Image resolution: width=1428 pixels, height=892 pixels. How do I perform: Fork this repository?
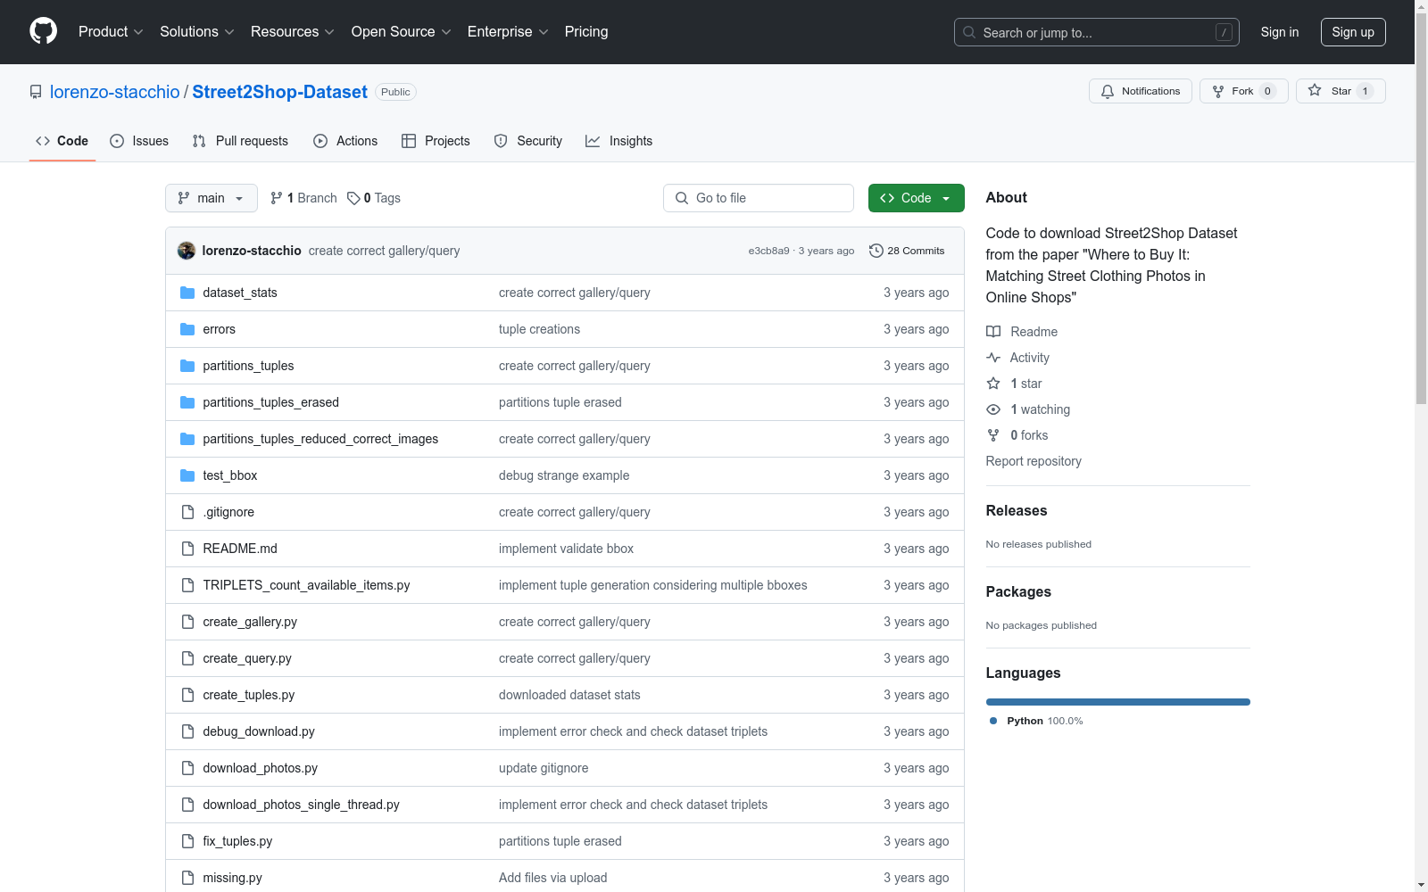point(1243,91)
